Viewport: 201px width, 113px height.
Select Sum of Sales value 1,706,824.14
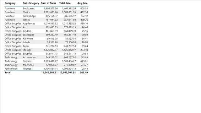[51, 69]
